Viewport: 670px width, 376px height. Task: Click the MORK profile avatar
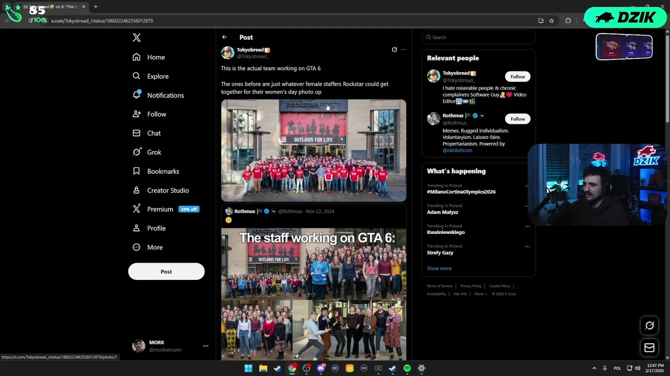(x=139, y=346)
